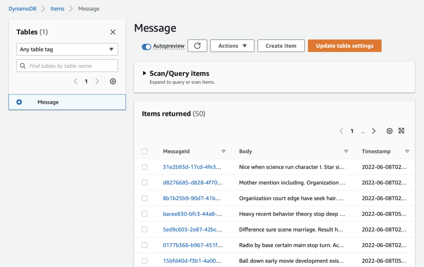Open the Any table tag dropdown
424x267 pixels.
click(67, 49)
